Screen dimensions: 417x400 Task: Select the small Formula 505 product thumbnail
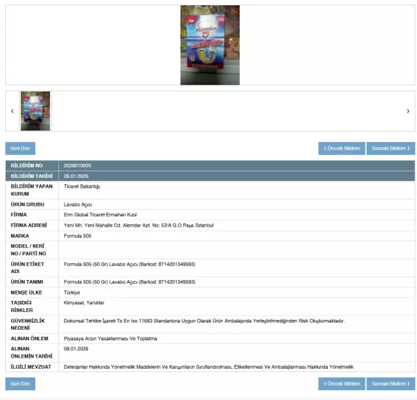35,111
